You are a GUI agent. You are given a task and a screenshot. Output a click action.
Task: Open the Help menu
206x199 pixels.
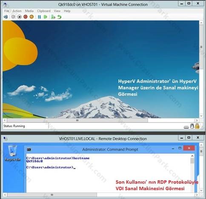(x=67, y=11)
